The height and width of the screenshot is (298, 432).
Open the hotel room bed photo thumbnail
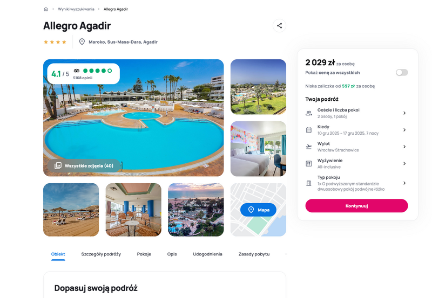pyautogui.click(x=258, y=149)
